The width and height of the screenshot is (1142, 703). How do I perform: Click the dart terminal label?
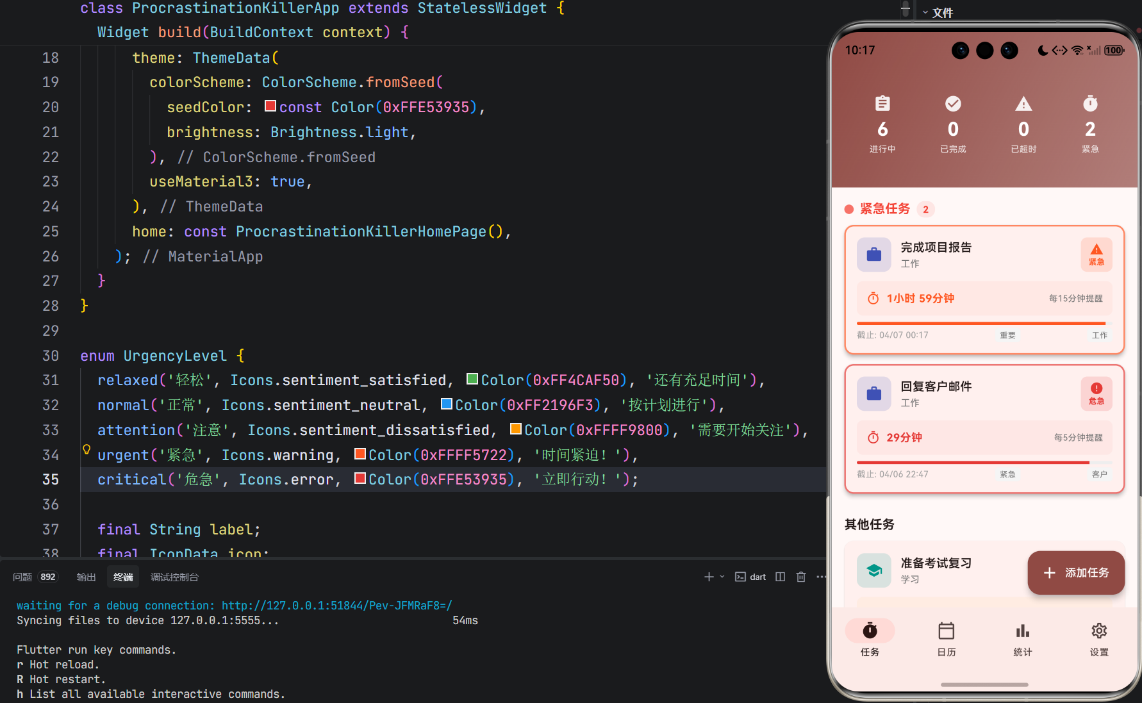pyautogui.click(x=757, y=577)
